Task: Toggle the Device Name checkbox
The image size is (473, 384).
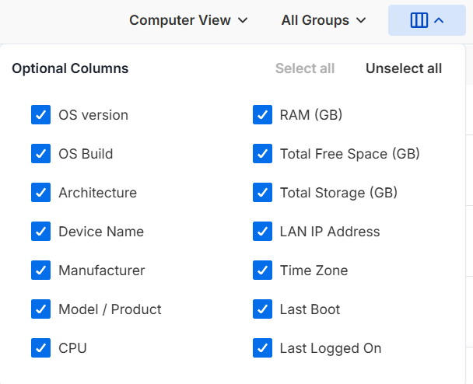Action: pyautogui.click(x=40, y=231)
